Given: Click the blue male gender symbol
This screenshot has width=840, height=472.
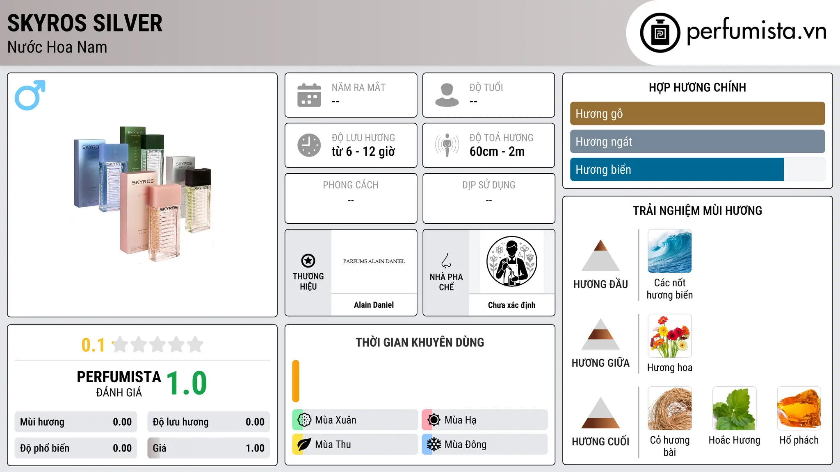Looking at the screenshot, I should pos(30,95).
